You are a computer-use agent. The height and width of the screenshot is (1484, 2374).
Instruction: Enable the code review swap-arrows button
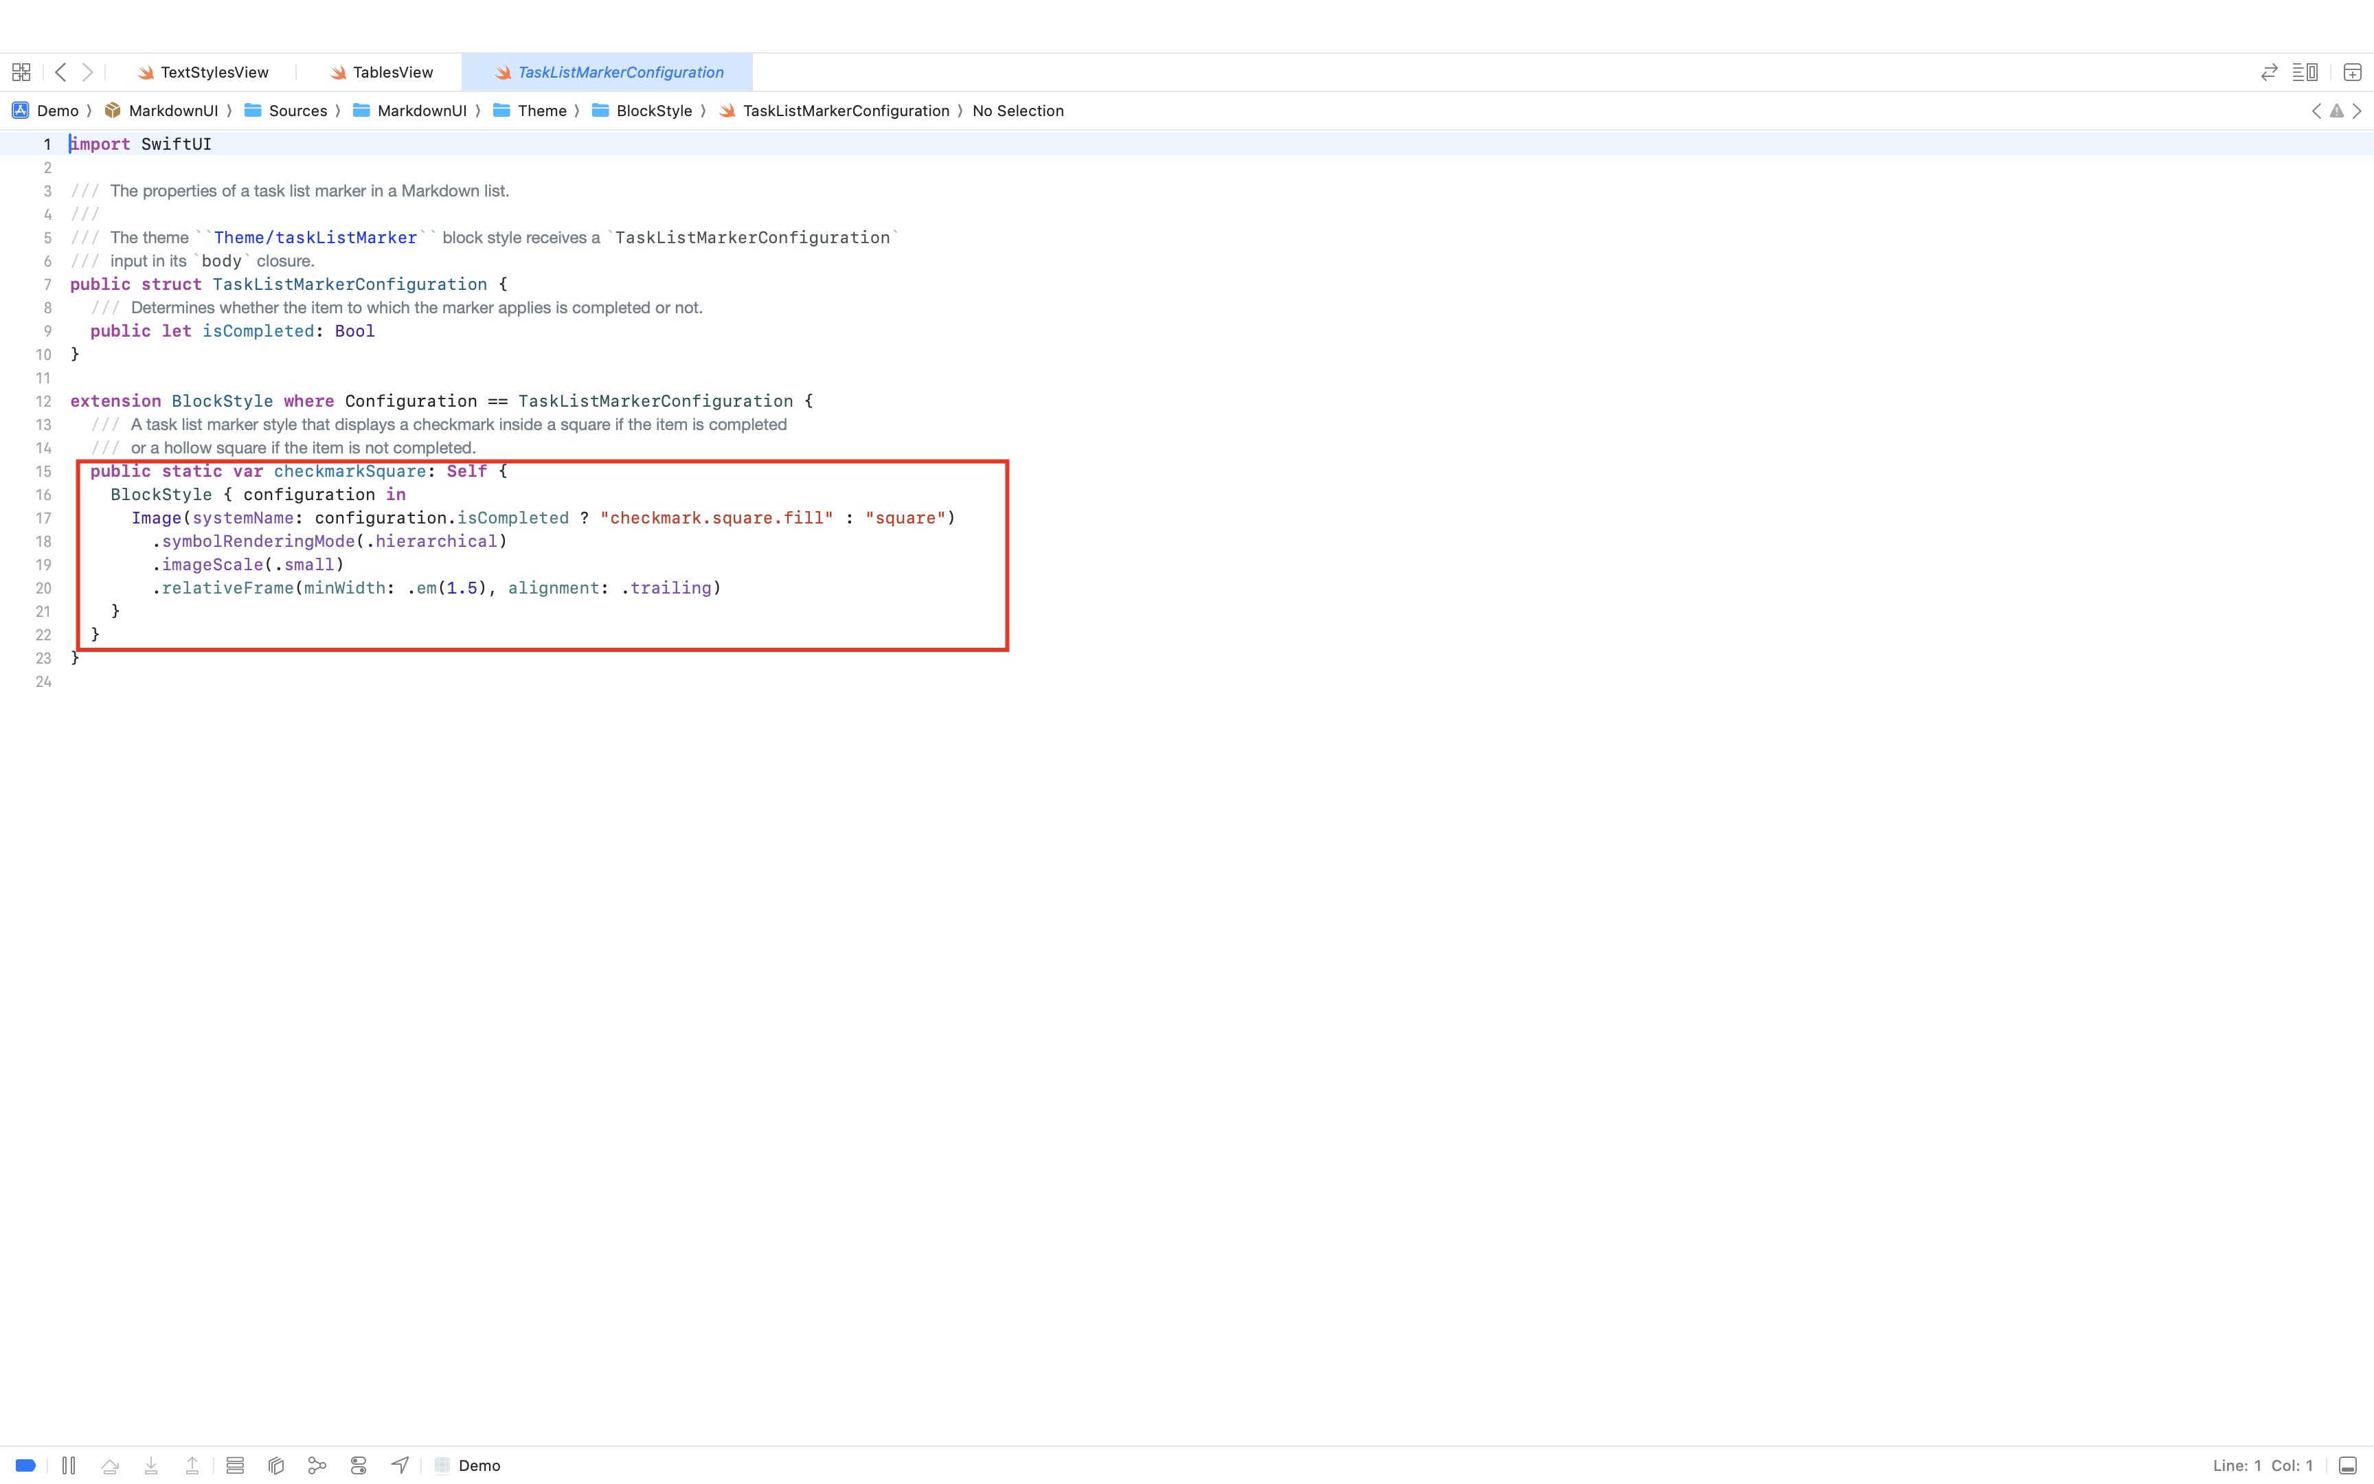2268,73
